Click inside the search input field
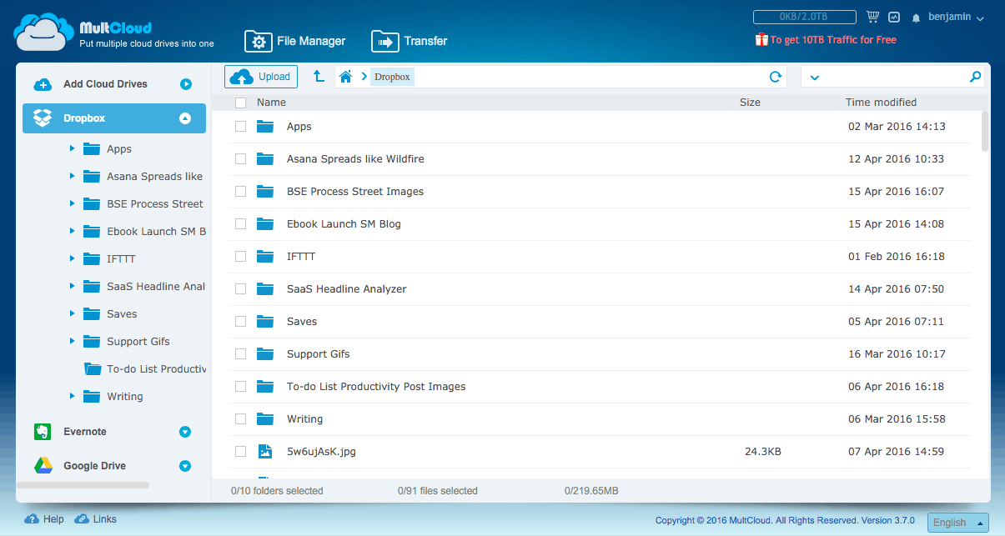Image resolution: width=1005 pixels, height=536 pixels. [893, 78]
